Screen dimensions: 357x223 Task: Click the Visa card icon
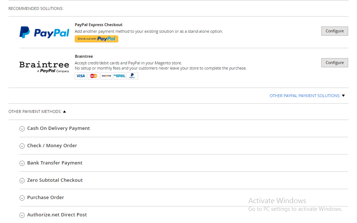point(81,76)
